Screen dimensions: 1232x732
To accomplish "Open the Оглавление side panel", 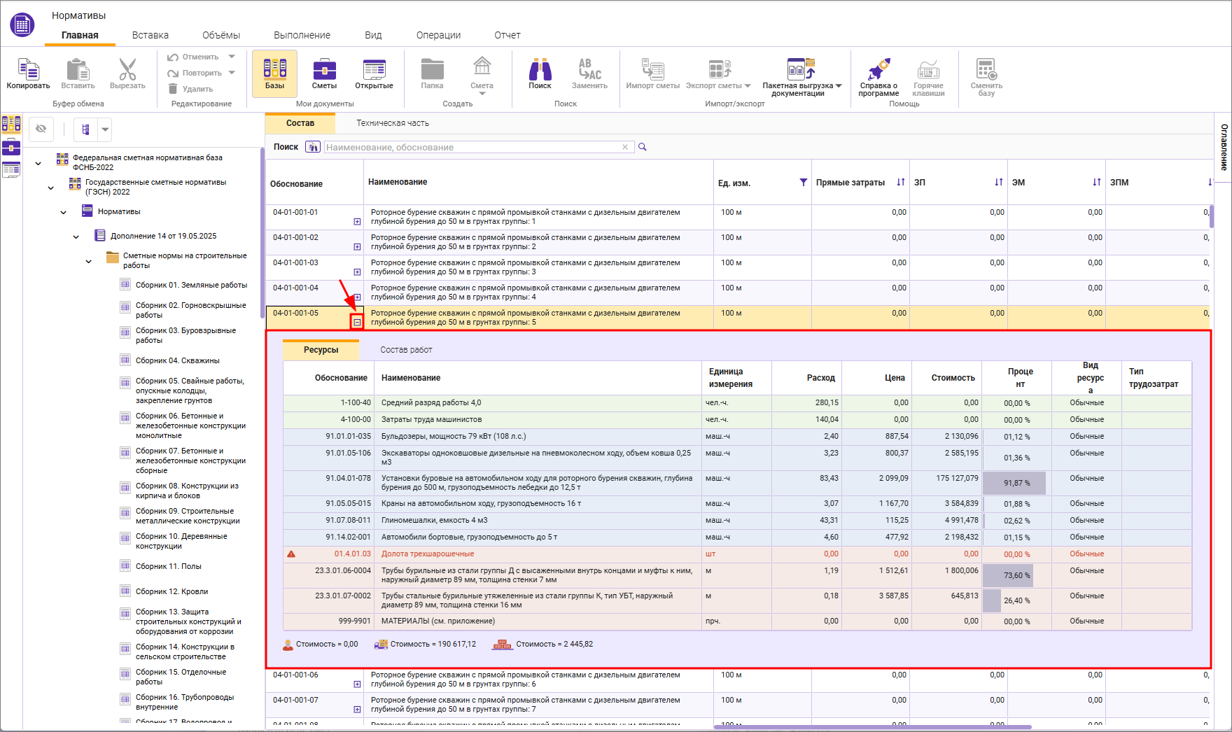I will pyautogui.click(x=1224, y=147).
